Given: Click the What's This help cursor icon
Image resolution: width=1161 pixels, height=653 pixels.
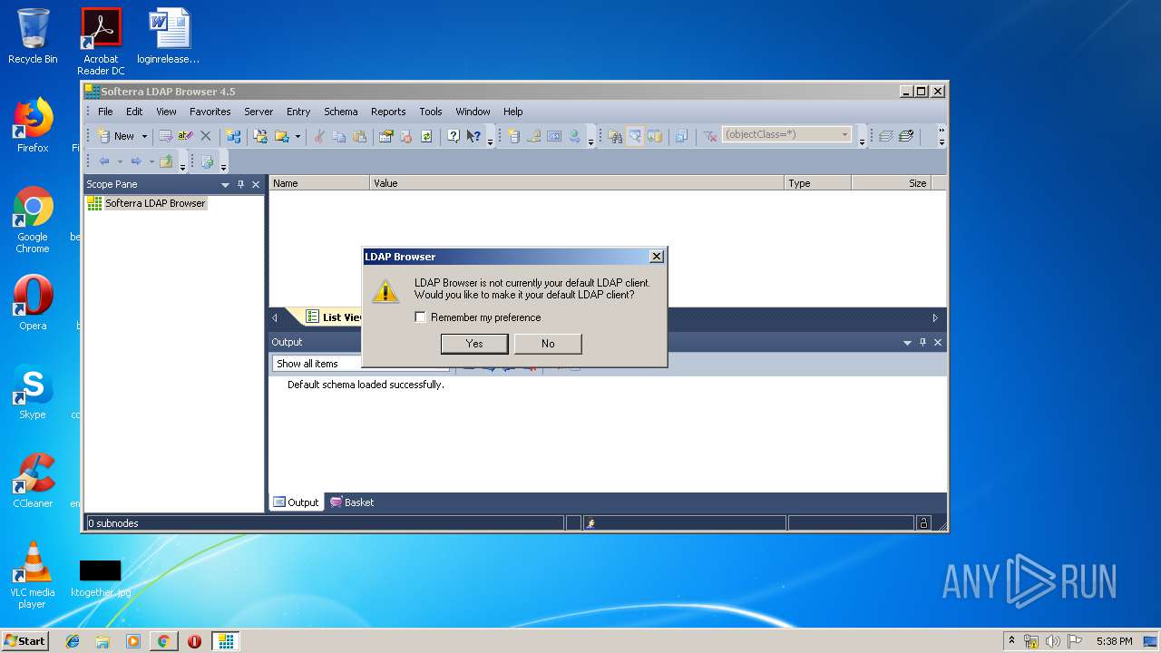Looking at the screenshot, I should tap(473, 136).
